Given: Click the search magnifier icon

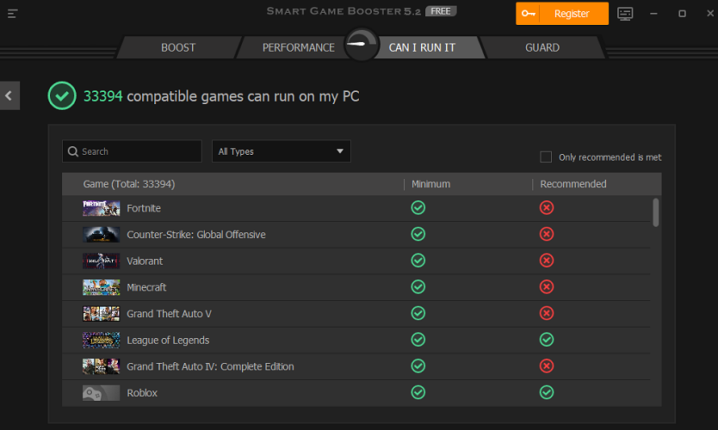Looking at the screenshot, I should coord(73,151).
